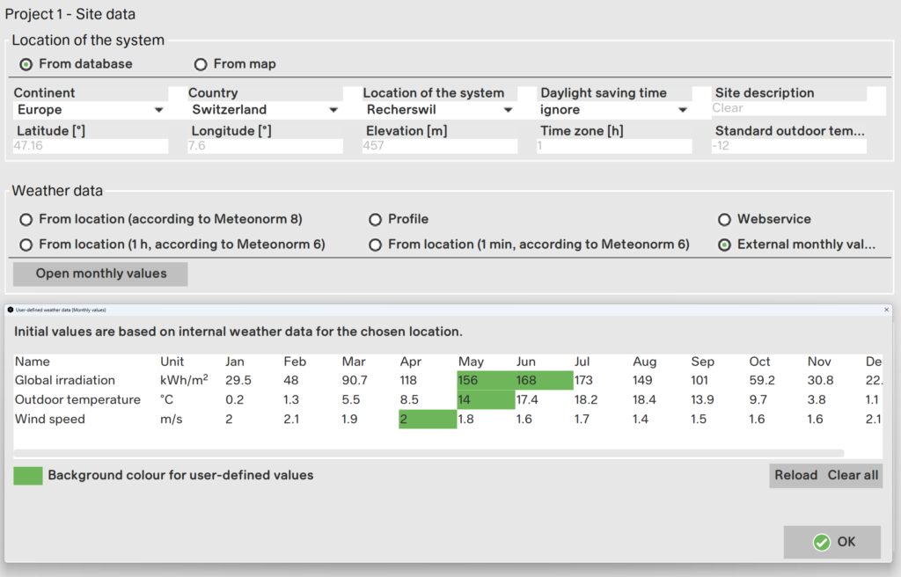901x577 pixels.
Task: Click the green user-defined colour swatch
Action: click(x=28, y=476)
